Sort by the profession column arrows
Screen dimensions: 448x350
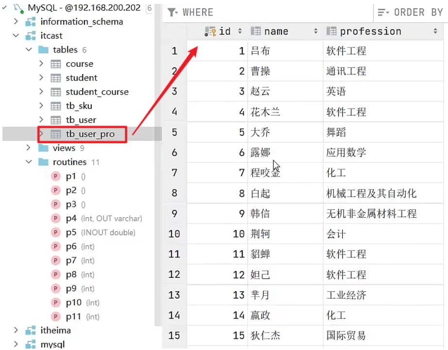pos(435,31)
